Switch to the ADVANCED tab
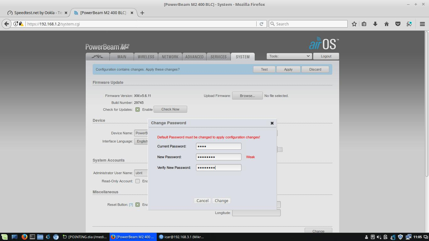The width and height of the screenshot is (429, 241). point(194,57)
